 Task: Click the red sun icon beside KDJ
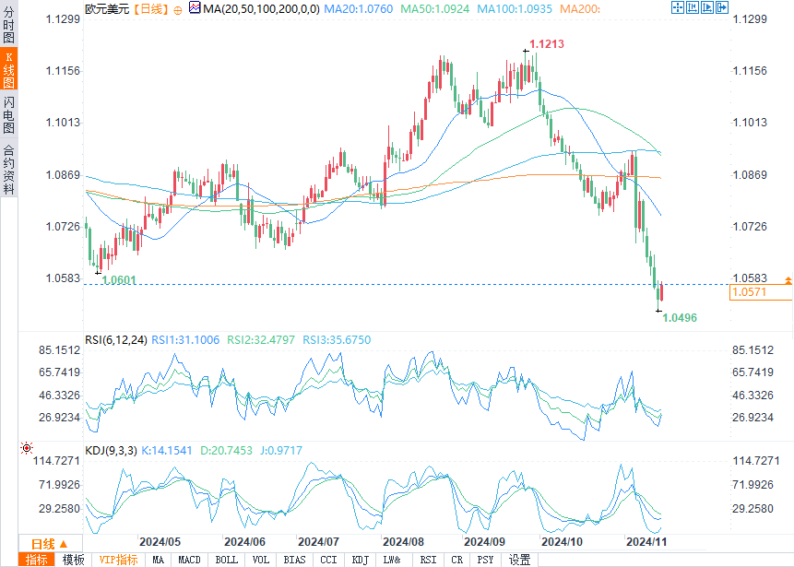click(x=27, y=448)
